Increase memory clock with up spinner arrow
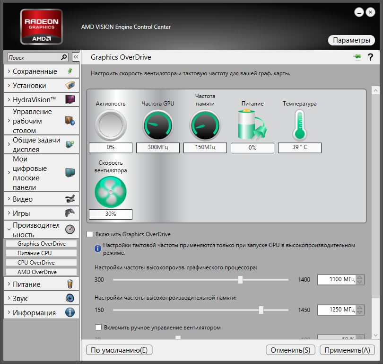This screenshot has height=364, width=383. 359,308
